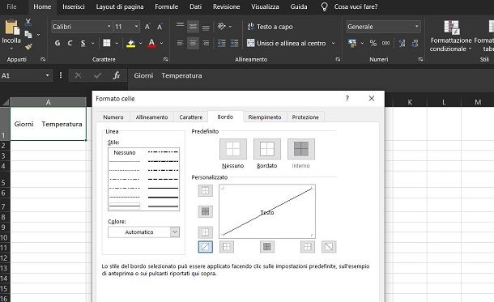This screenshot has width=494, height=302.
Task: Toggle underline with the S button
Action: coord(83,43)
